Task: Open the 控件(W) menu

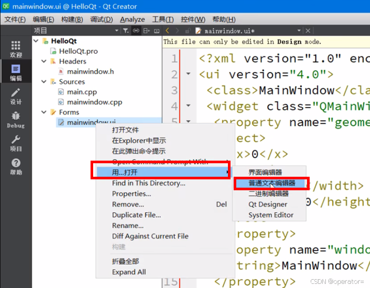Action: tap(193, 19)
